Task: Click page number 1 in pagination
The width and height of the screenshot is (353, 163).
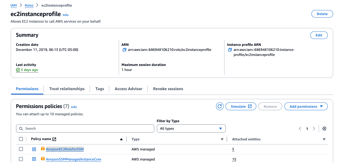Action: pos(307,129)
